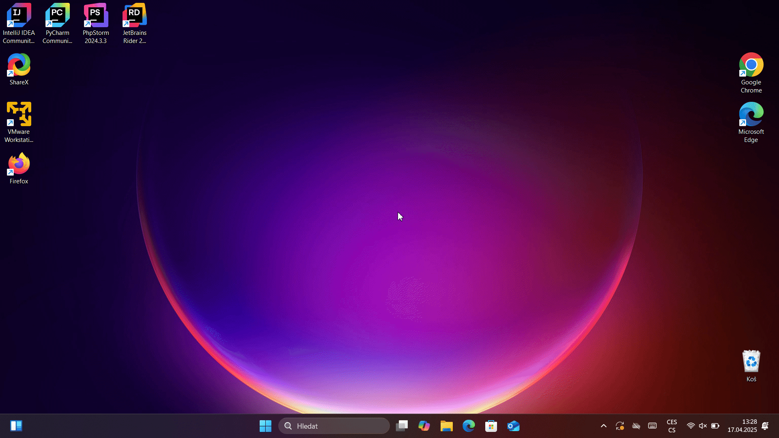Open PhpStorm 2024.3.3
The height and width of the screenshot is (438, 779).
tap(96, 16)
